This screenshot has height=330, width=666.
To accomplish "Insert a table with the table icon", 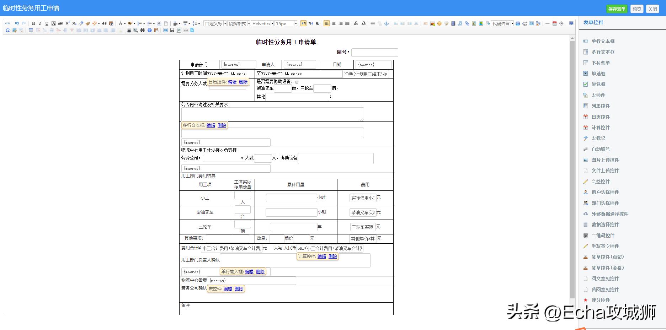I will (x=31, y=30).
